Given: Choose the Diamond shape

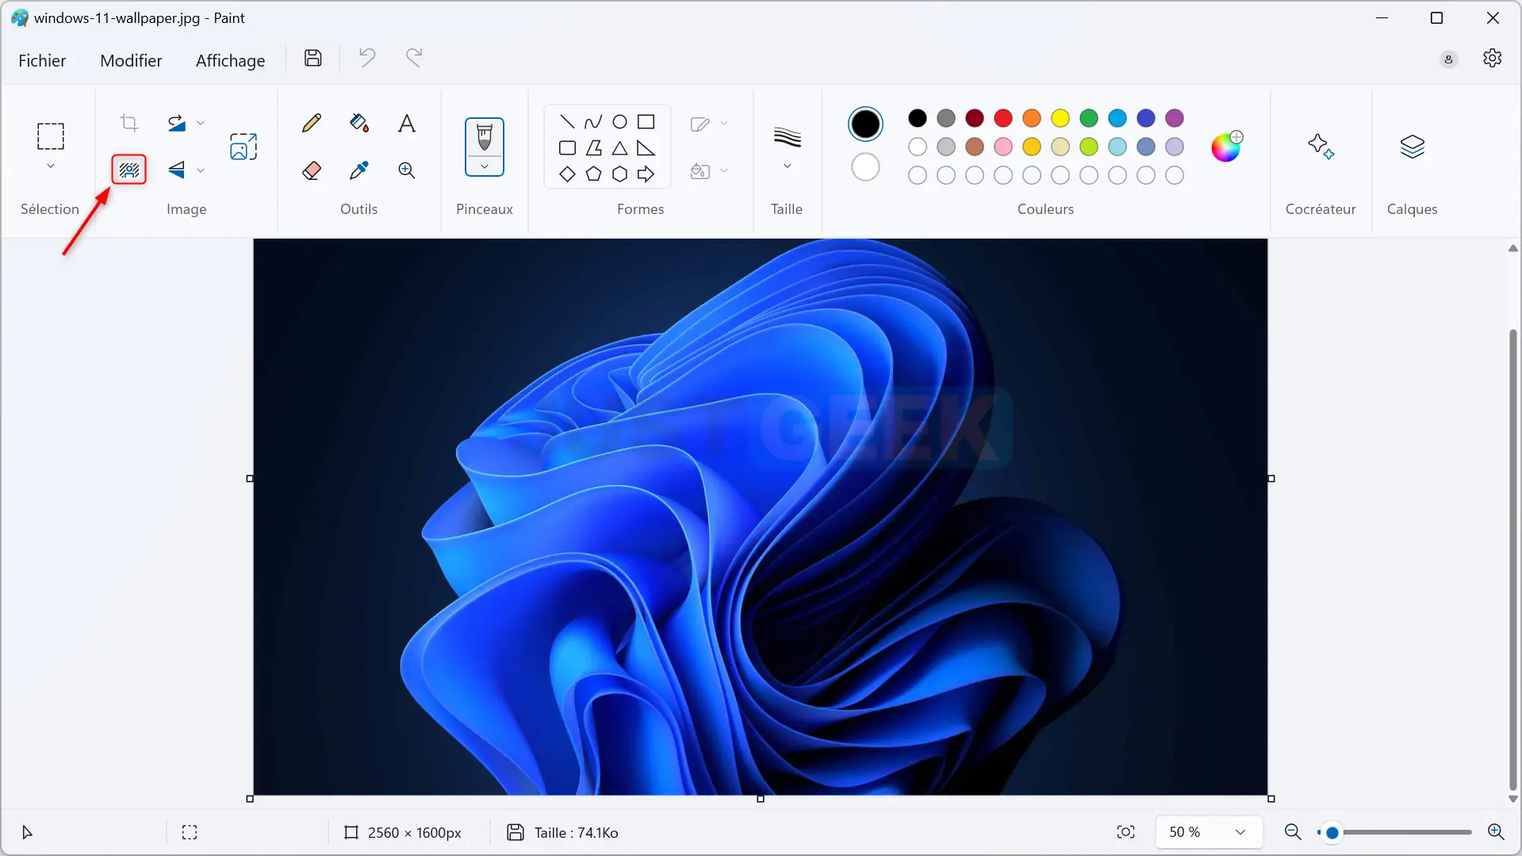Looking at the screenshot, I should point(567,174).
